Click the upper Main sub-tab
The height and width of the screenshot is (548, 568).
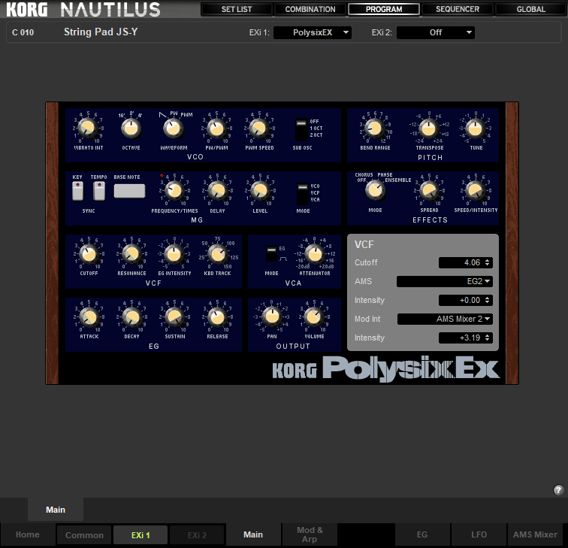coord(56,510)
